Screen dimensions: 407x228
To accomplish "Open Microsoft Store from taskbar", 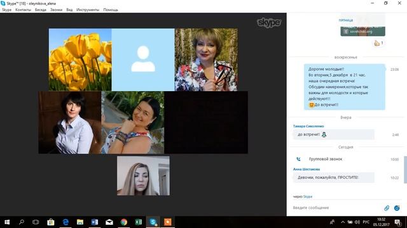I will click(51, 222).
